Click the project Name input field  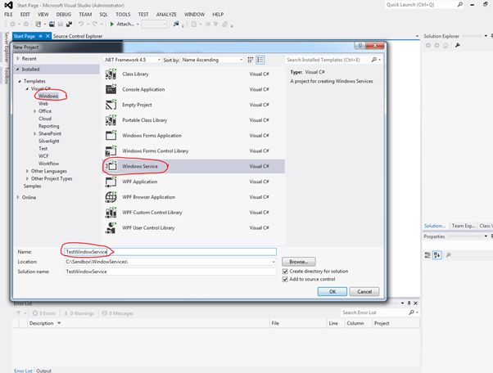(x=170, y=252)
